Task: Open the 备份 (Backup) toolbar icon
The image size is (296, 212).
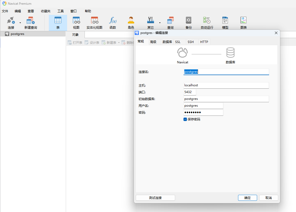Action: (x=188, y=23)
